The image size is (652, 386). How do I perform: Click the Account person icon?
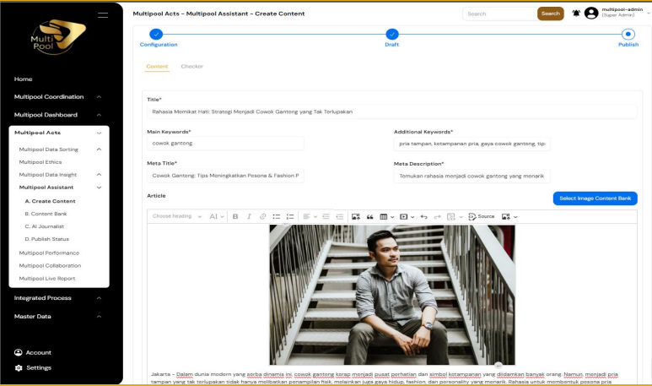click(19, 352)
